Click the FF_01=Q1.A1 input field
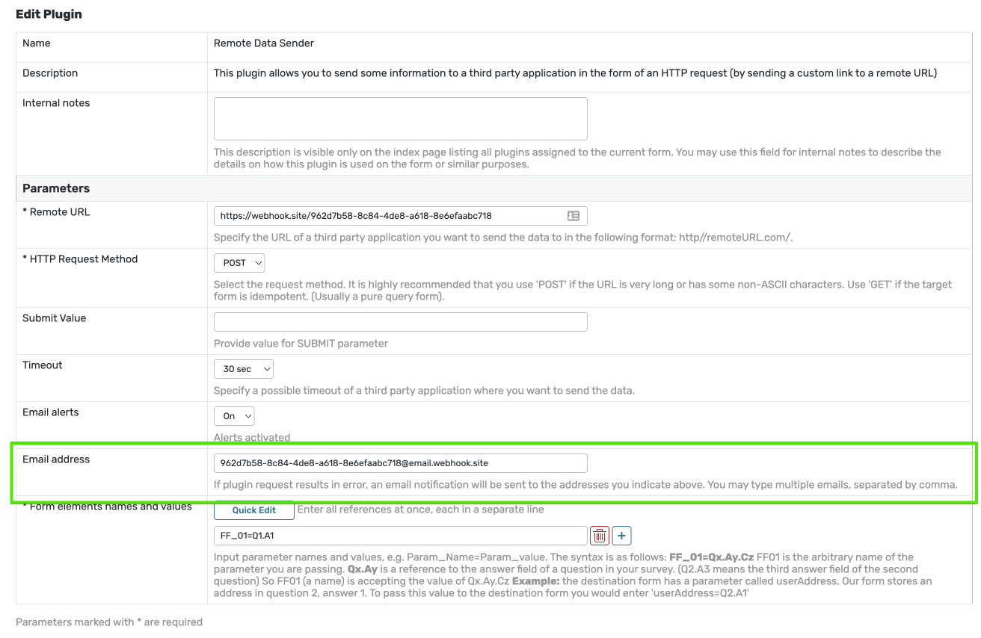Viewport: 981px width, 638px height. 374,535
